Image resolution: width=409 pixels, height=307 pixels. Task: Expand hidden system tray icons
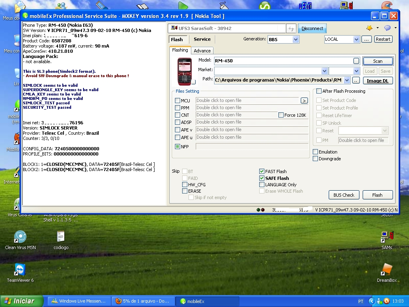point(372,301)
